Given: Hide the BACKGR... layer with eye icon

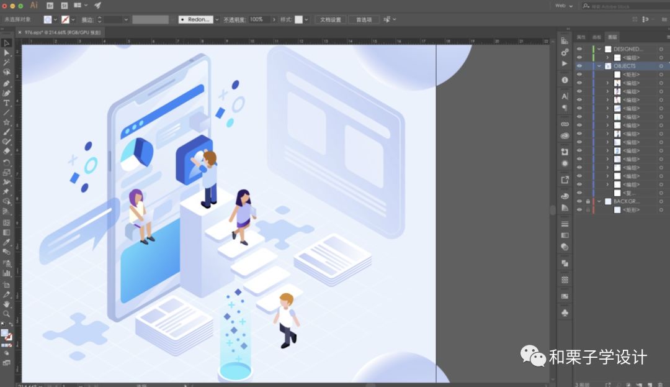Looking at the screenshot, I should coord(579,201).
